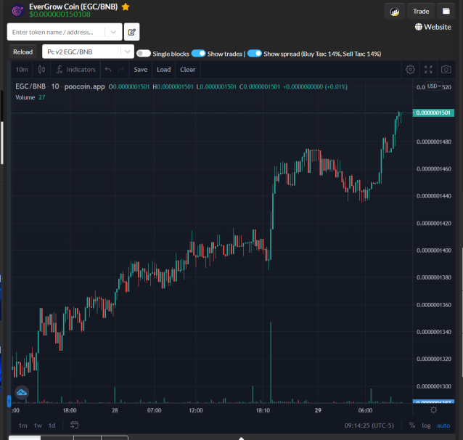Open the Pc v2 EGC/BNB pair dropdown

pos(88,52)
